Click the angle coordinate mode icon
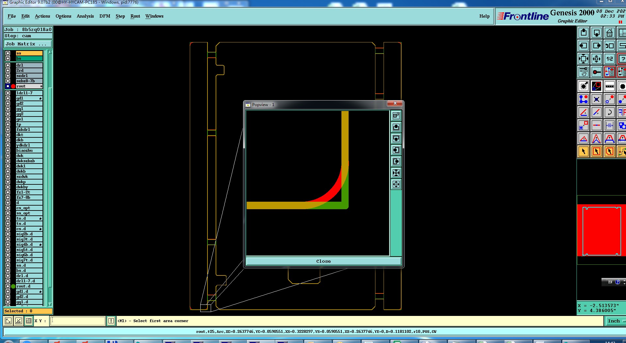The width and height of the screenshot is (626, 343). (19, 321)
